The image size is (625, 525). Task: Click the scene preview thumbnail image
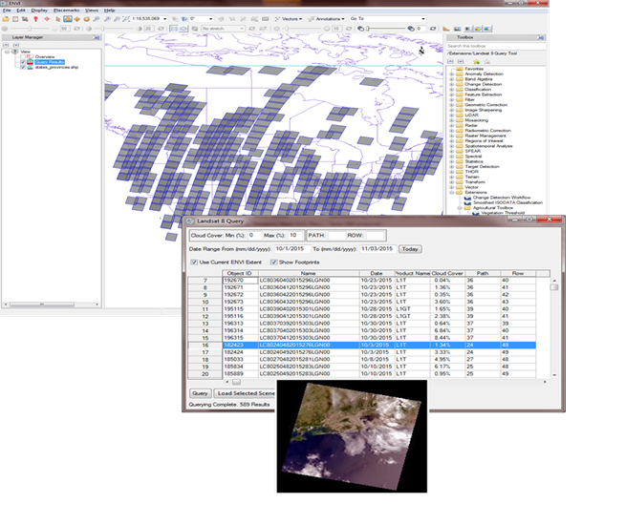[x=352, y=436]
